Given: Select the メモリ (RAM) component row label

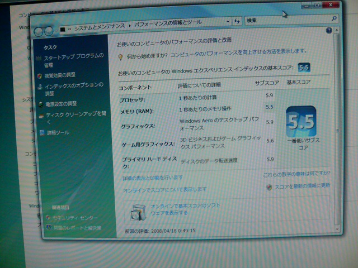Looking at the screenshot, I should pos(137,112).
